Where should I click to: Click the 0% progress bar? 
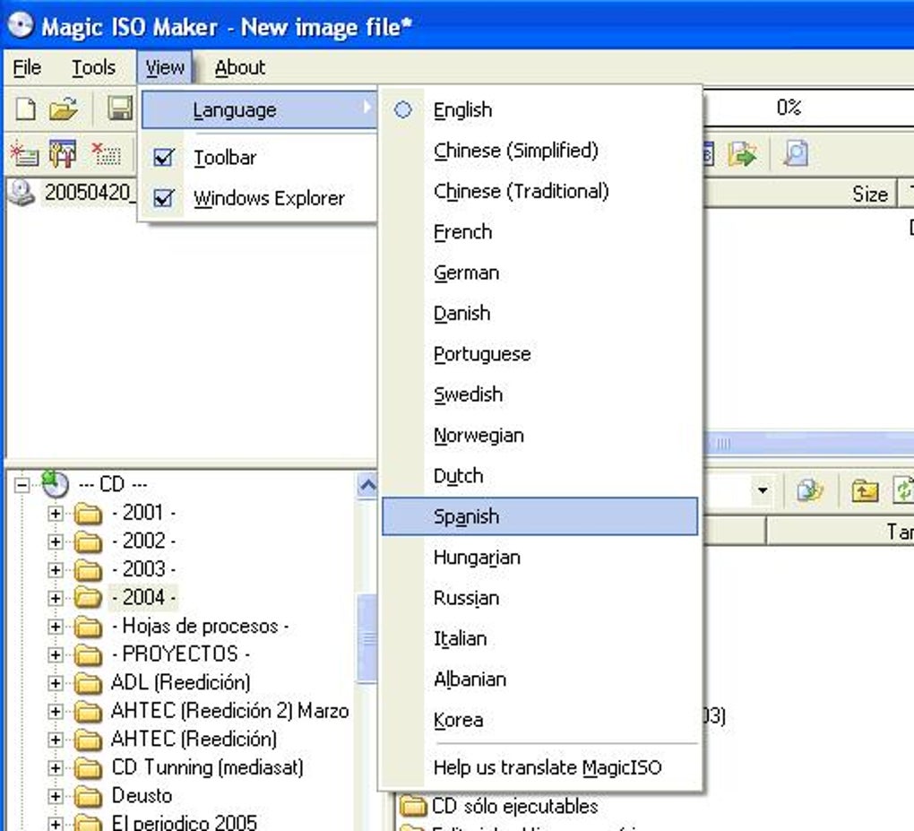[809, 108]
